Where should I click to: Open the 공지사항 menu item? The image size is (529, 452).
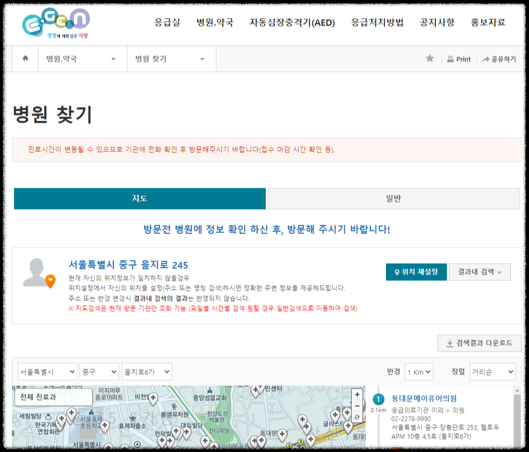(x=436, y=23)
